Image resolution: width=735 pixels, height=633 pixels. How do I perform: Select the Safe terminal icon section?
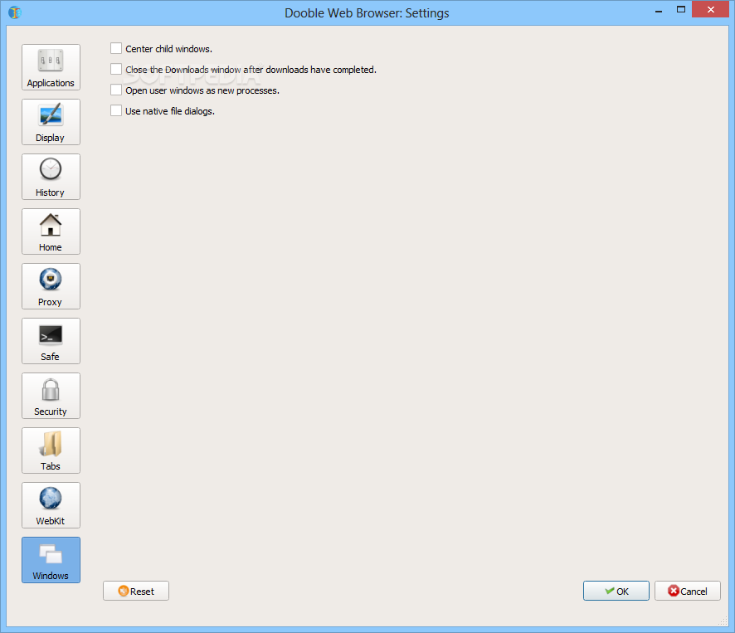click(51, 341)
